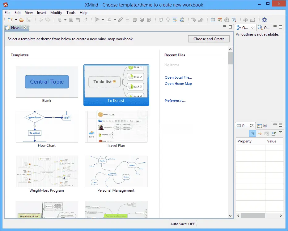
Task: Expand the Insert Image dropdown arrow
Action: click(115, 20)
